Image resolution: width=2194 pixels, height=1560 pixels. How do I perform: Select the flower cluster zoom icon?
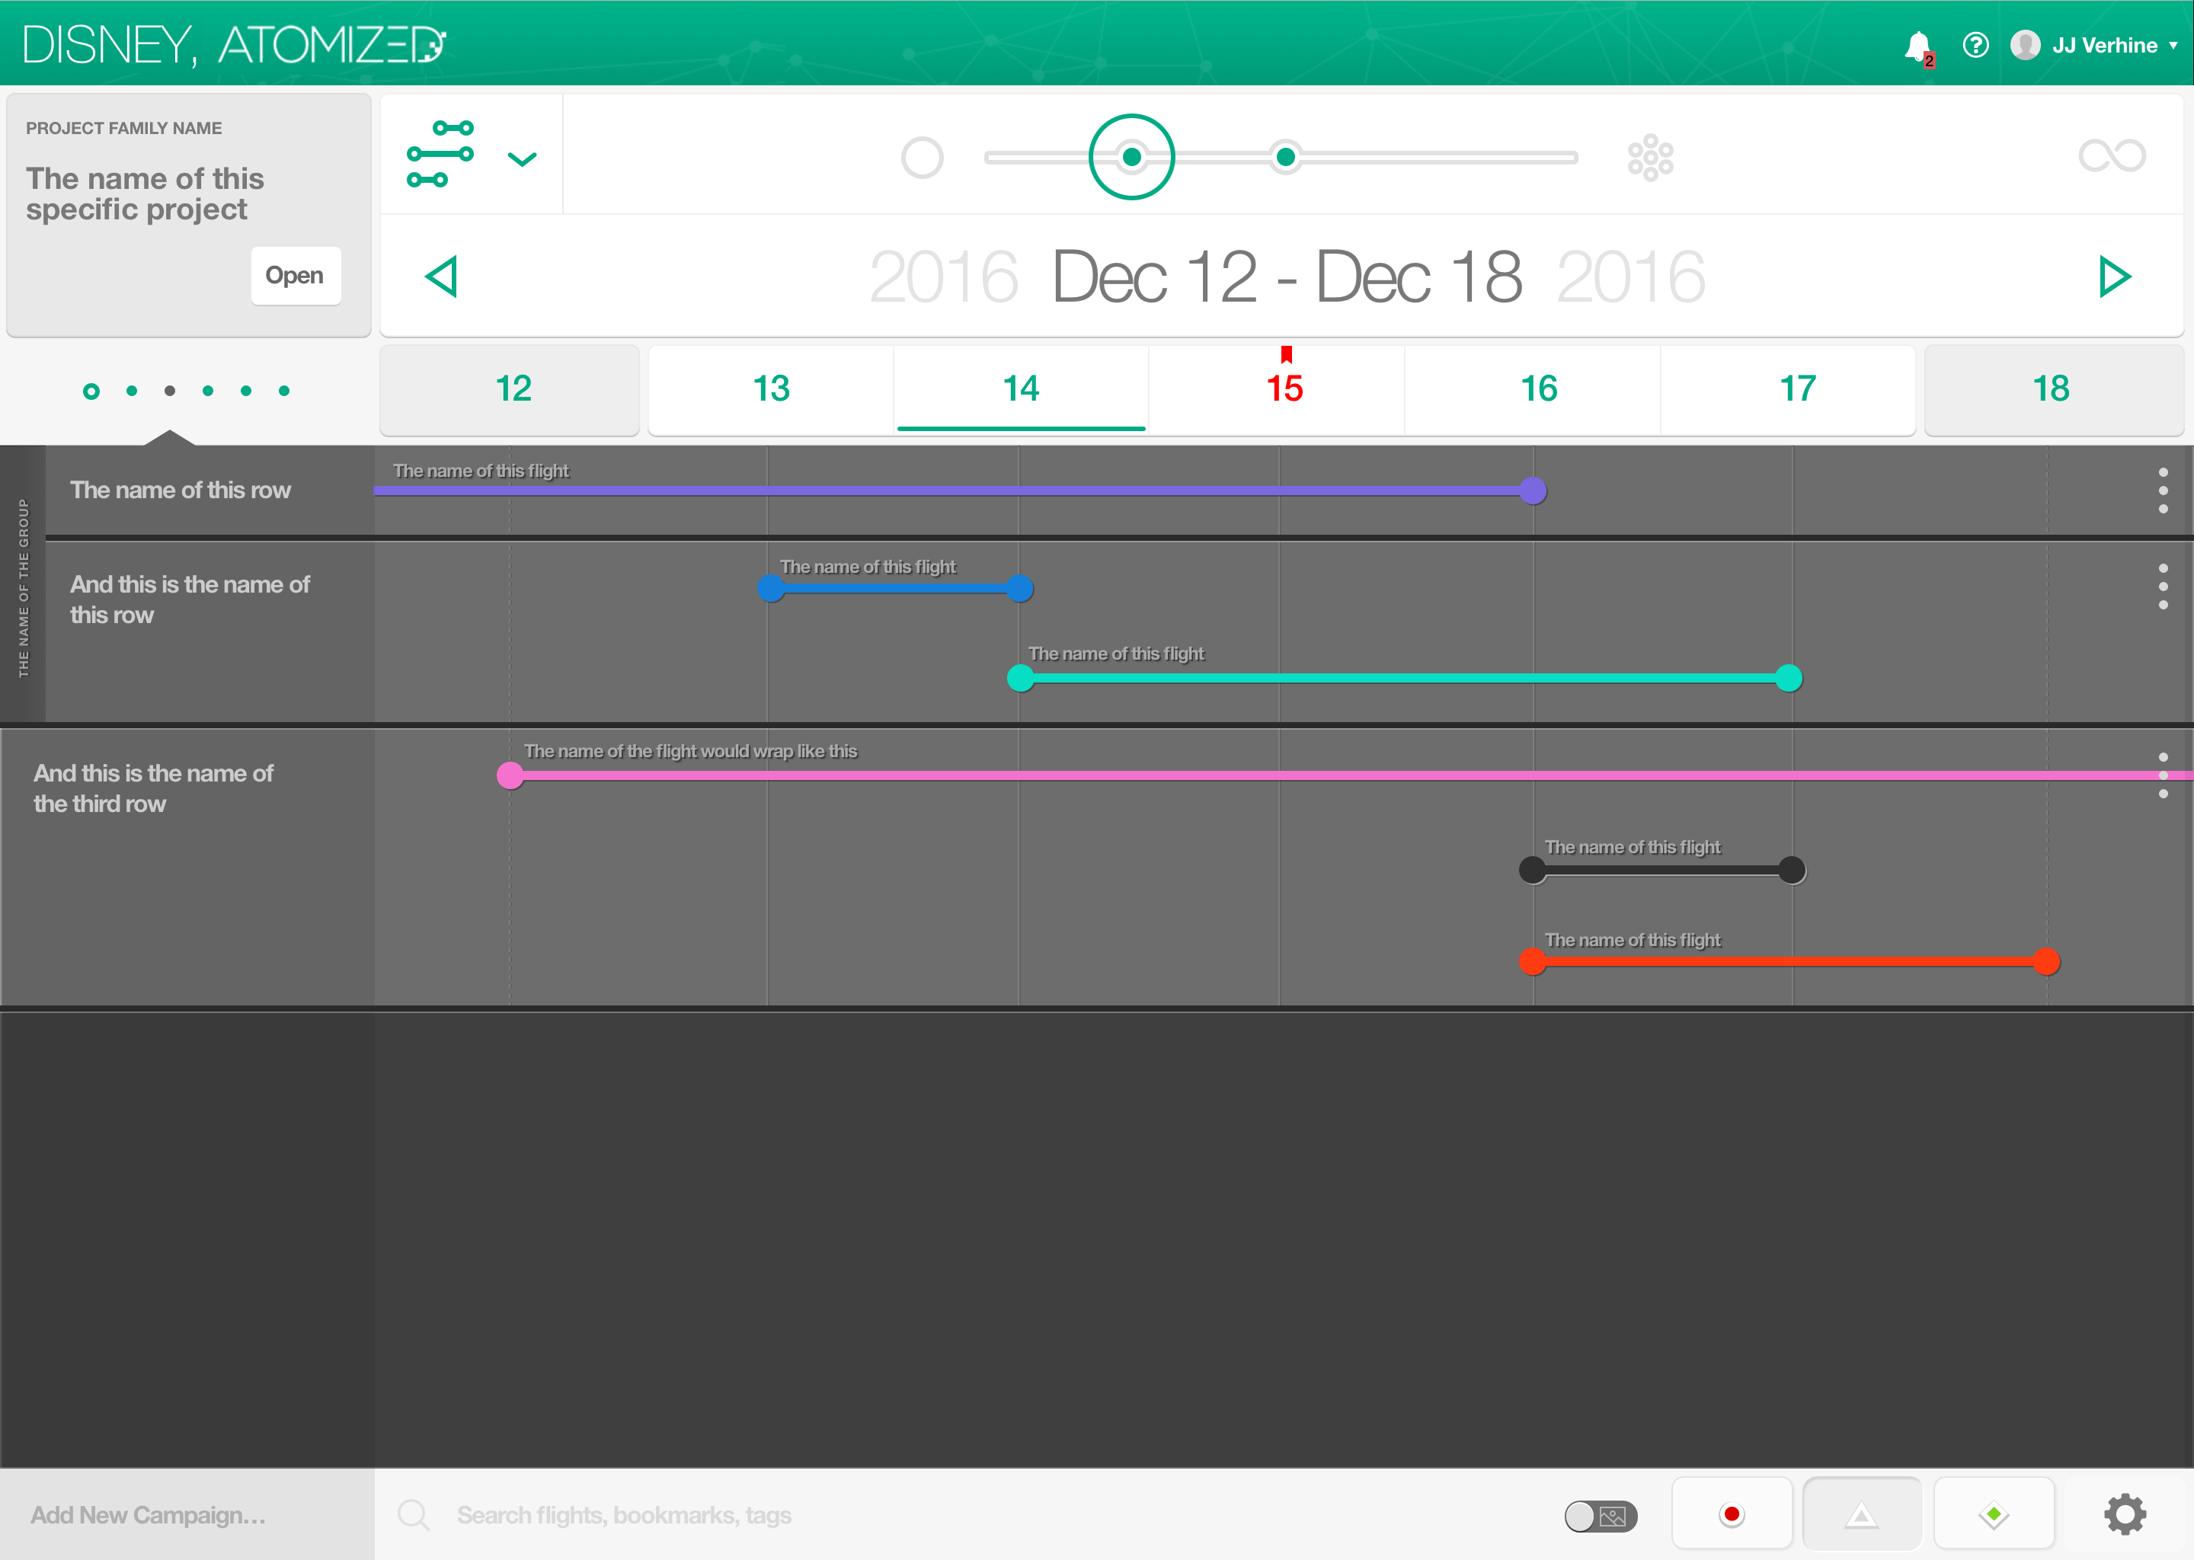pos(1650,158)
